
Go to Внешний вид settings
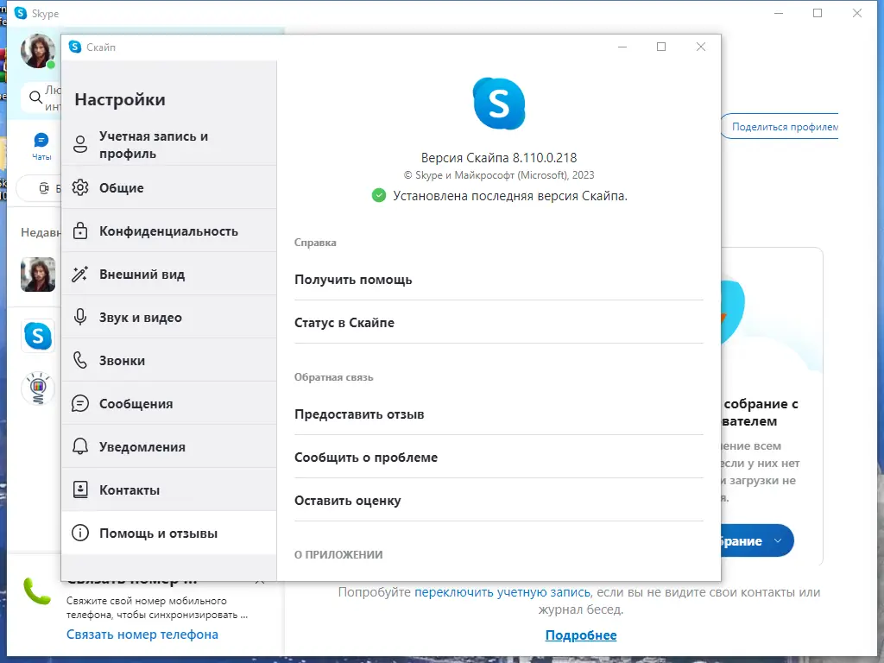point(168,274)
